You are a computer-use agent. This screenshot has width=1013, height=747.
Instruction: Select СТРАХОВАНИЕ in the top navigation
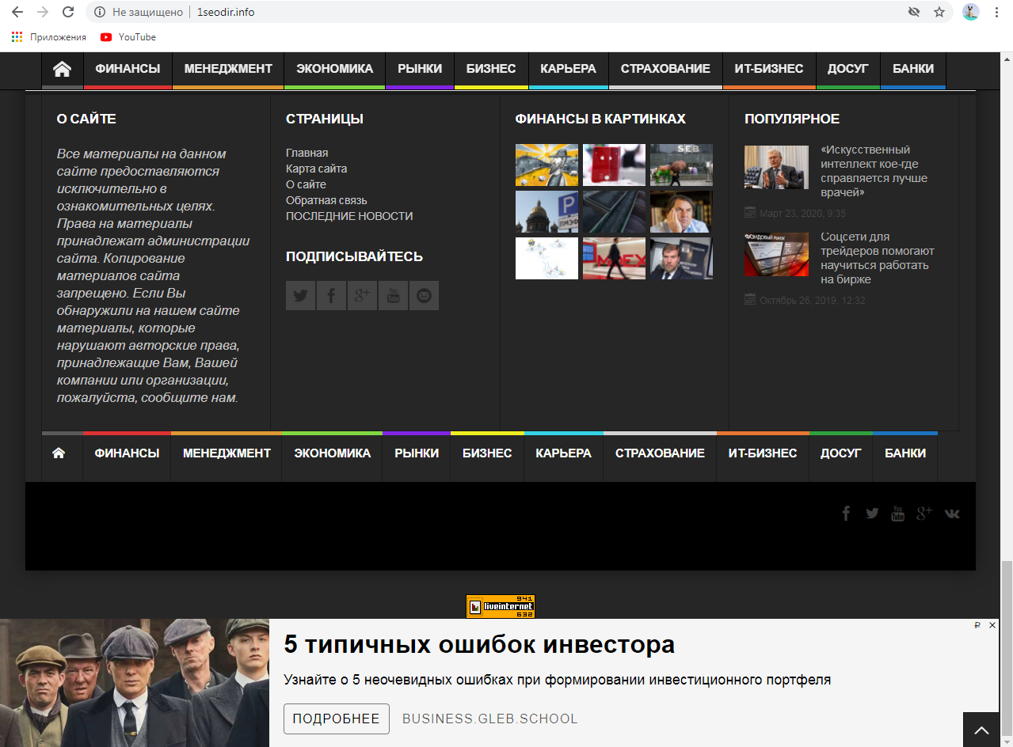coord(665,69)
